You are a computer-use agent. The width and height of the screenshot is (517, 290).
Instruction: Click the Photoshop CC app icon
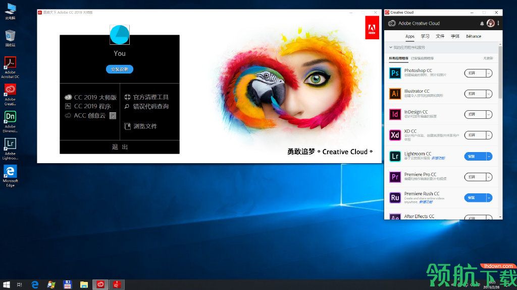point(395,73)
